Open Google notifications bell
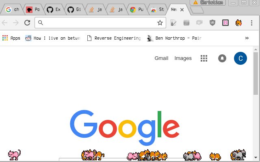The height and width of the screenshot is (162, 260). click(222, 58)
